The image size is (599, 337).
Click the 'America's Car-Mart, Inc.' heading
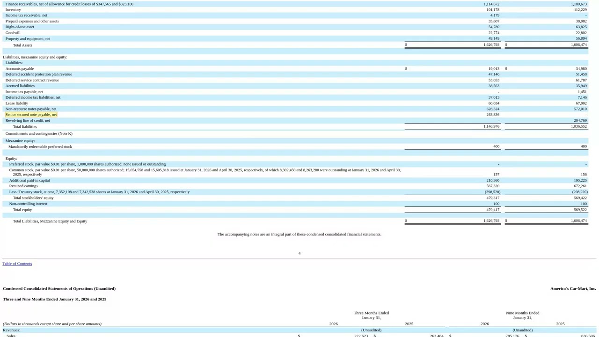[x=573, y=289]
